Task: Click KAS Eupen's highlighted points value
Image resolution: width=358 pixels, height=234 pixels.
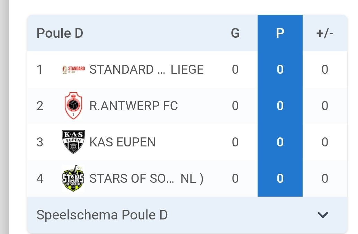Action: (x=280, y=142)
